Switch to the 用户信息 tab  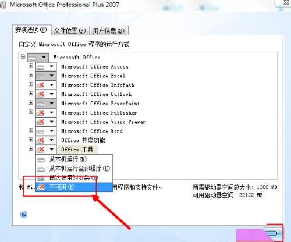click(x=109, y=31)
